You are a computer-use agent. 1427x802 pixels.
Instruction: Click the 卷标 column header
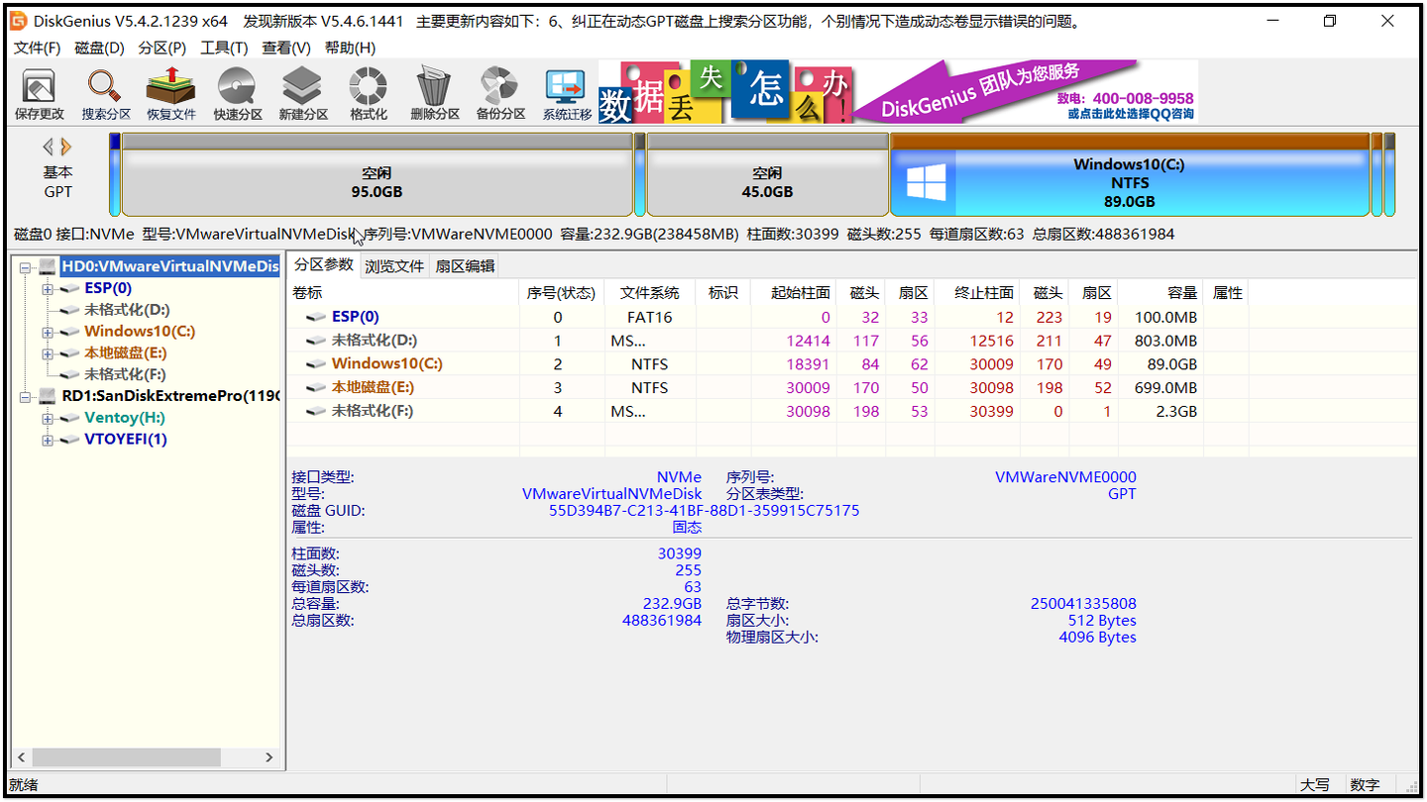403,292
